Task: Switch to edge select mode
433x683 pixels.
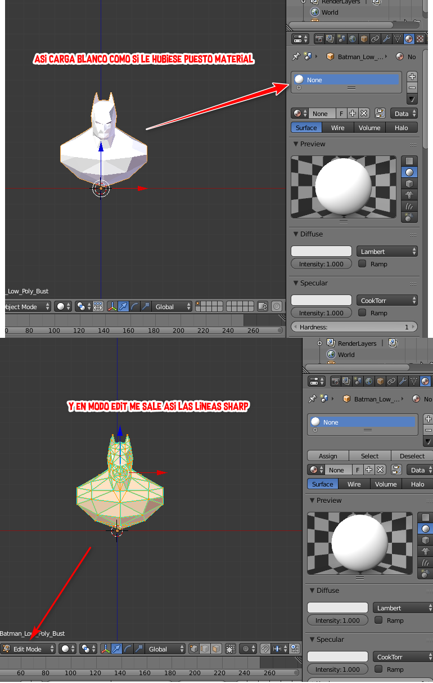Action: point(205,649)
